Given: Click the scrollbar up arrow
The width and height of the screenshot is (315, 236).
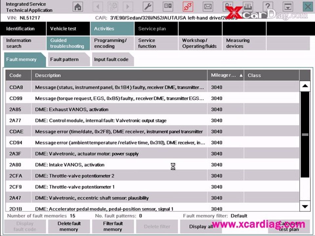Looking at the screenshot, I should (305, 86).
